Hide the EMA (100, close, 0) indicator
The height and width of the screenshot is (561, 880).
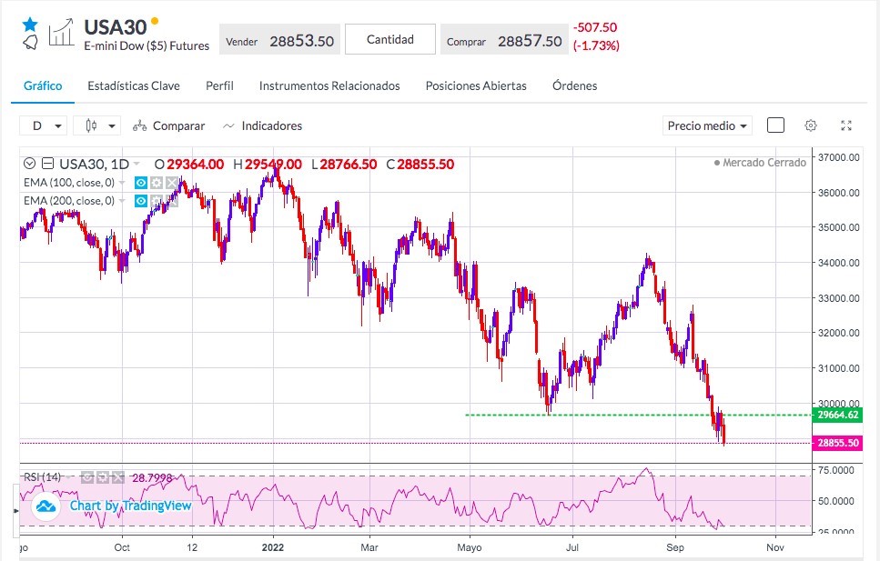pyautogui.click(x=141, y=183)
